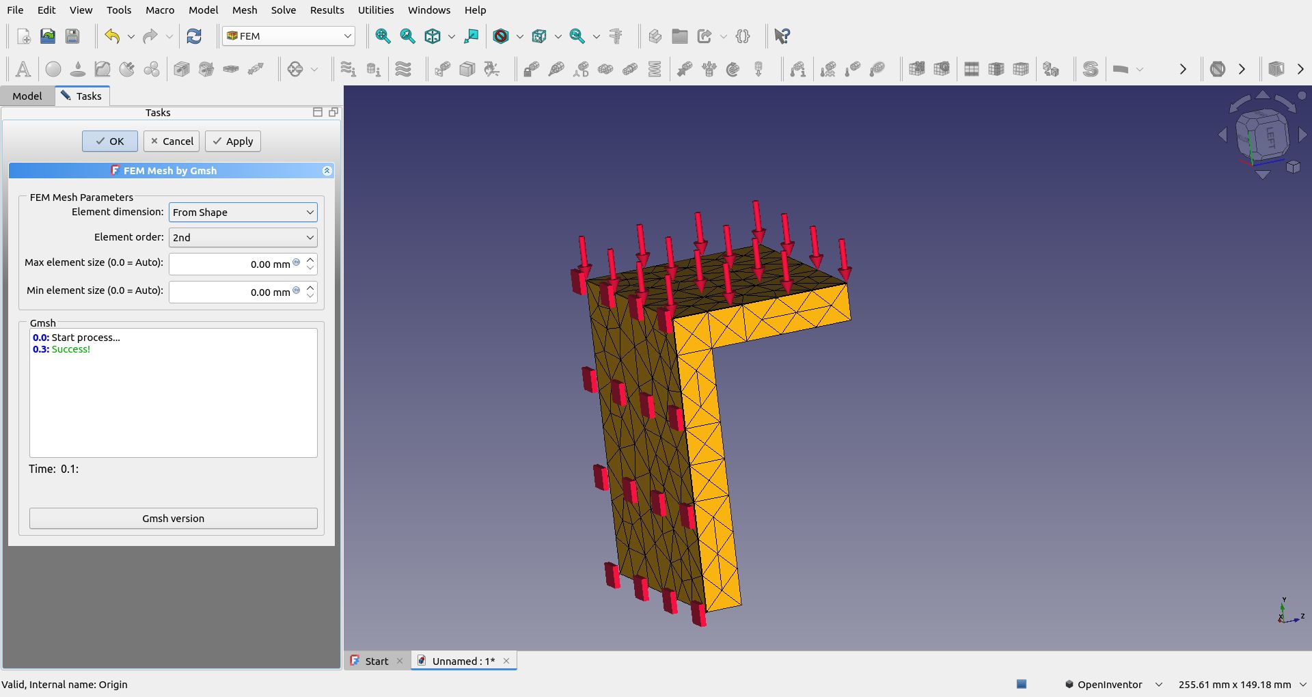The height and width of the screenshot is (697, 1312).
Task: Click the solid material sphere icon
Action: click(x=53, y=69)
